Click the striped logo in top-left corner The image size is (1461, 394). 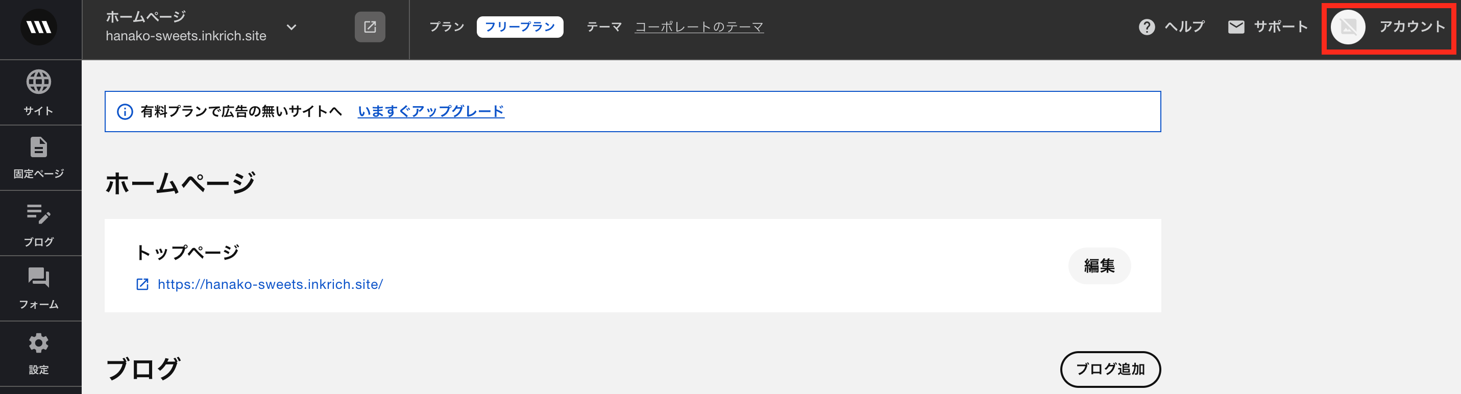(39, 27)
